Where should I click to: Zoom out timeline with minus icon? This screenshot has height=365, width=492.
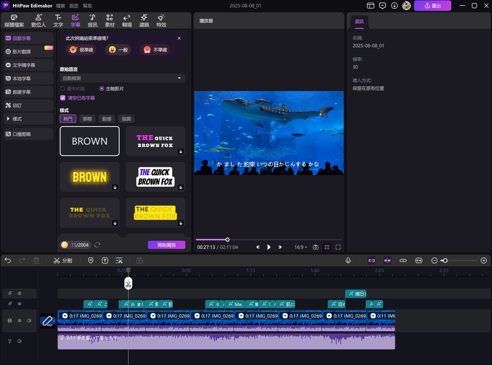pyautogui.click(x=434, y=261)
